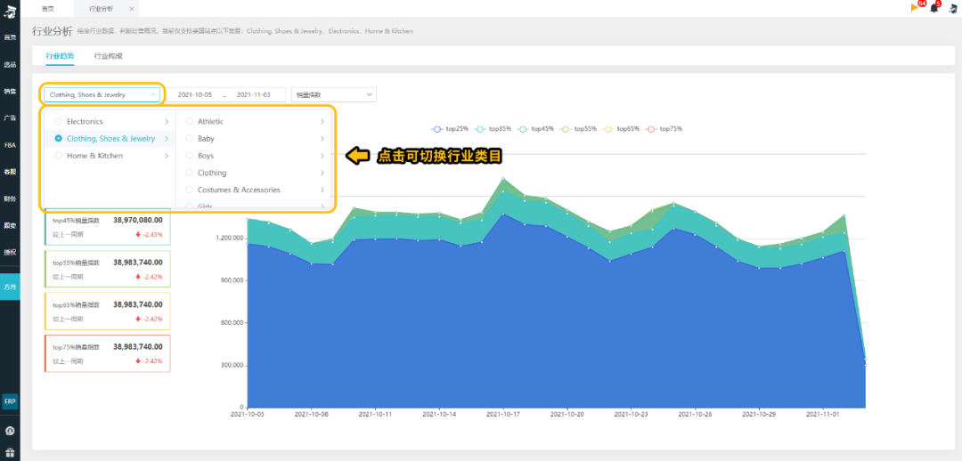
Task: Click the ERP badge in sidebar
Action: [10, 401]
